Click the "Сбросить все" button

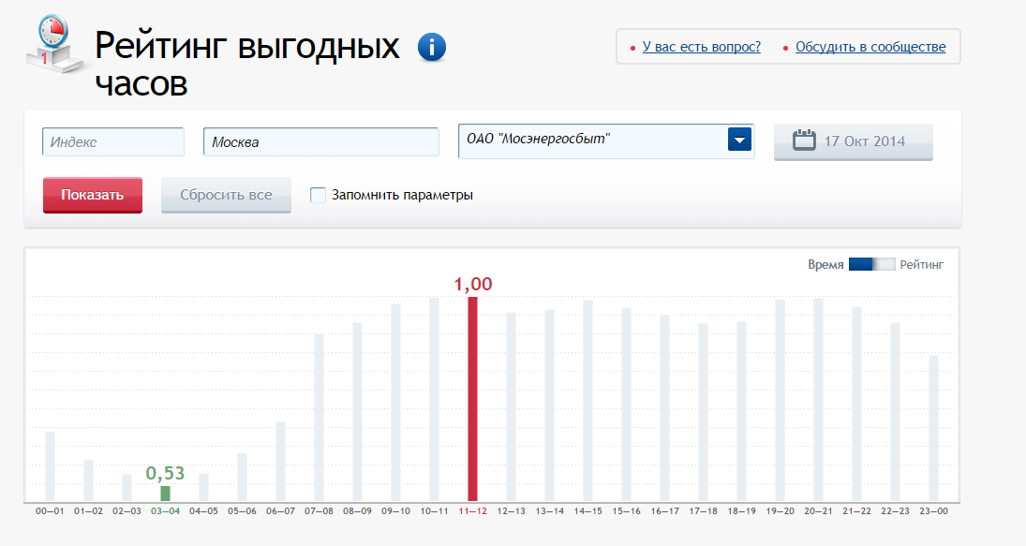pos(226,195)
